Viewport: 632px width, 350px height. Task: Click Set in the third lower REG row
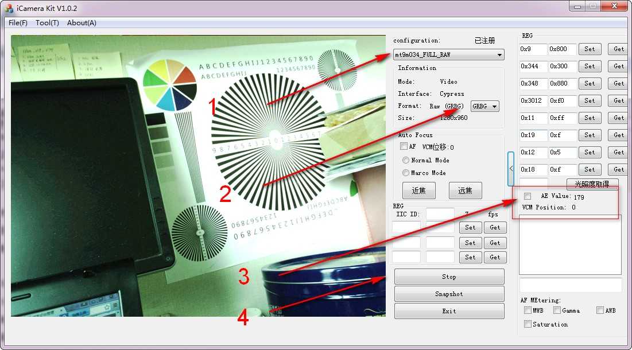470,257
